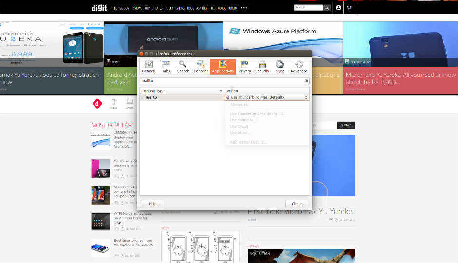Viewport: 458px width, 263px height.
Task: Click the Action column header
Action: click(x=267, y=91)
